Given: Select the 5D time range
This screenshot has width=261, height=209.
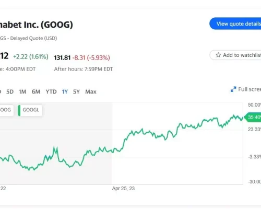Looking at the screenshot, I should click(10, 91).
